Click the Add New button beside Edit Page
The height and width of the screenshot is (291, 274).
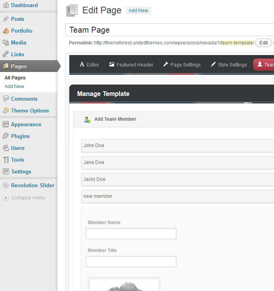[138, 11]
